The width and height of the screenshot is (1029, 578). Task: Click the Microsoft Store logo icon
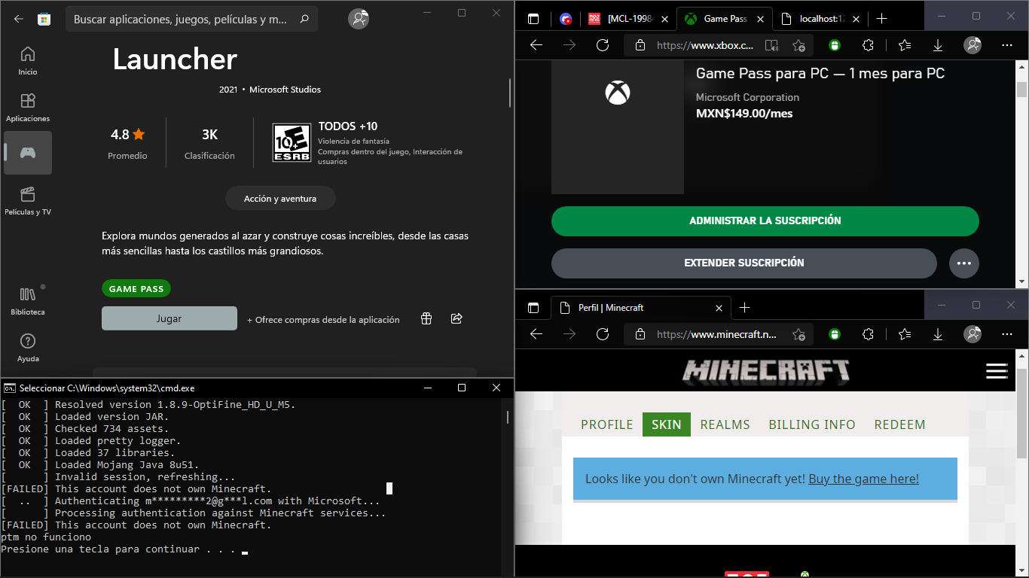coord(44,19)
